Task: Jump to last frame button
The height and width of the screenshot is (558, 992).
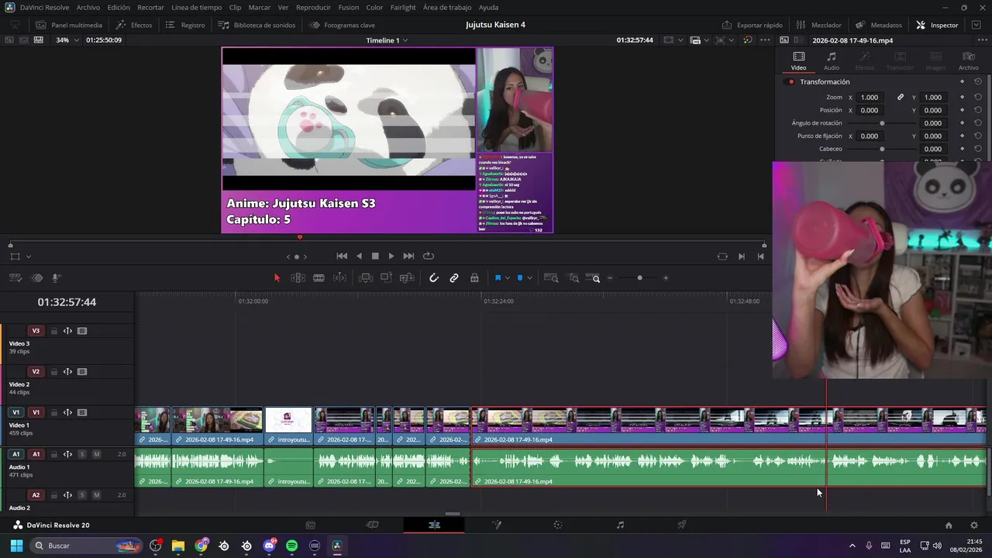Action: [408, 256]
